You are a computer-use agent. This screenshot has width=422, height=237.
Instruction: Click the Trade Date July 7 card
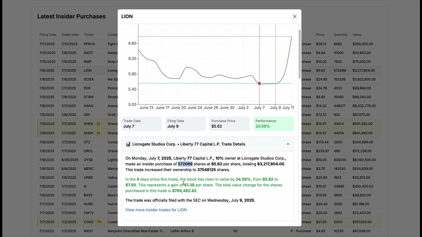[141, 124]
